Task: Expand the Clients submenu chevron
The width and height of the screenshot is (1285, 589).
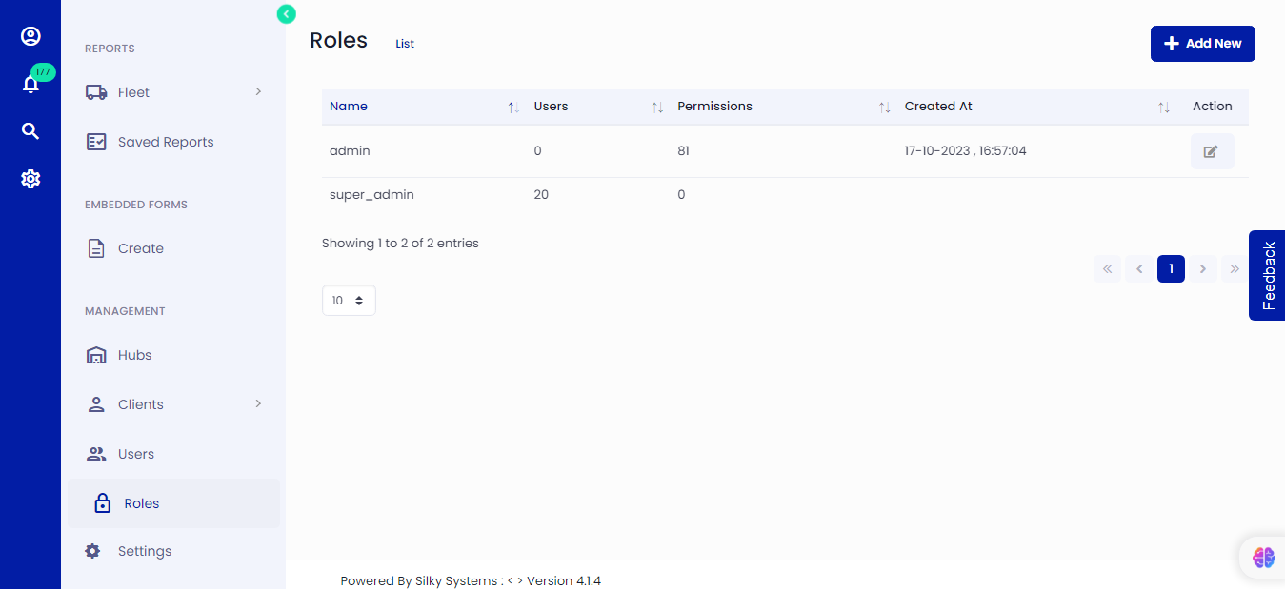Action: 258,403
